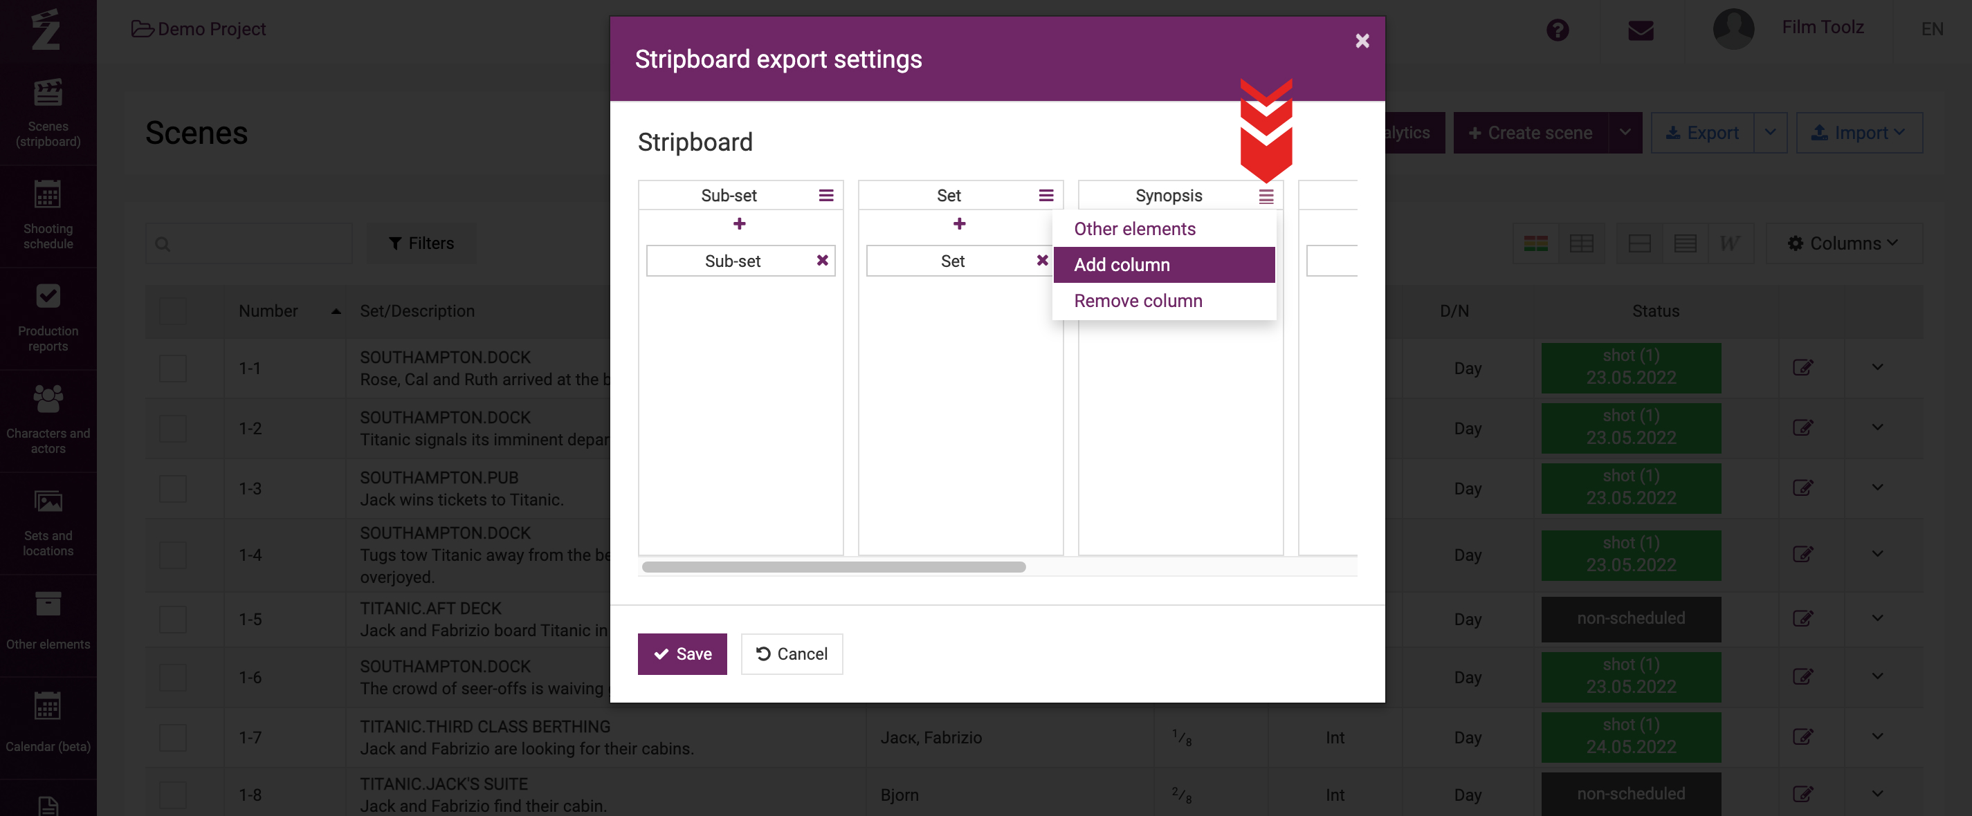Remove the Sub-set element with X

pyautogui.click(x=822, y=260)
